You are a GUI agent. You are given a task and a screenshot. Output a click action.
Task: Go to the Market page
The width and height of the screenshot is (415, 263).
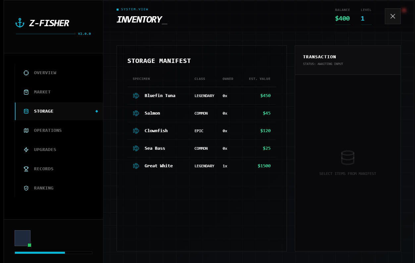[x=59, y=92]
